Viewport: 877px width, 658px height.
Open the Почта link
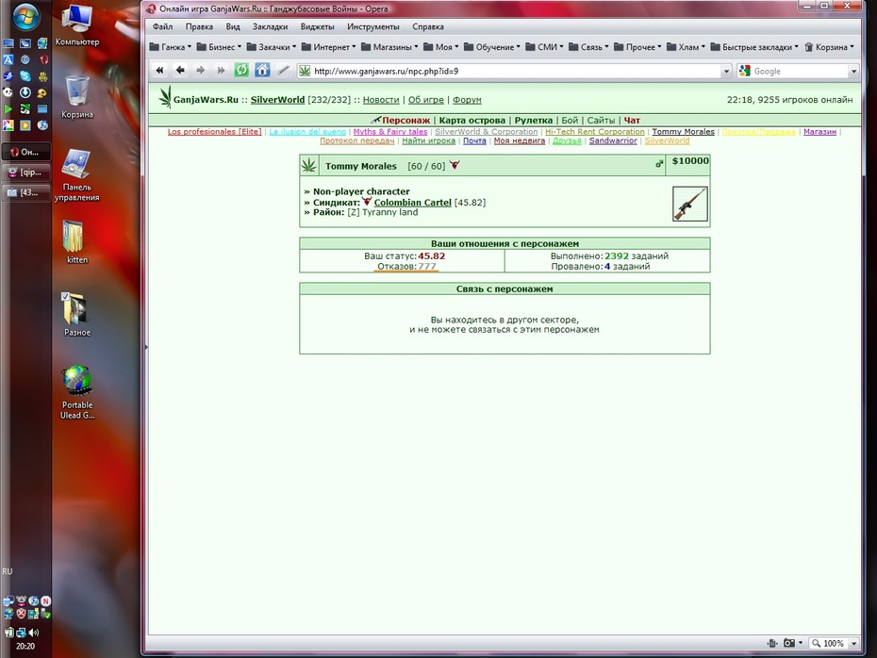tap(474, 140)
